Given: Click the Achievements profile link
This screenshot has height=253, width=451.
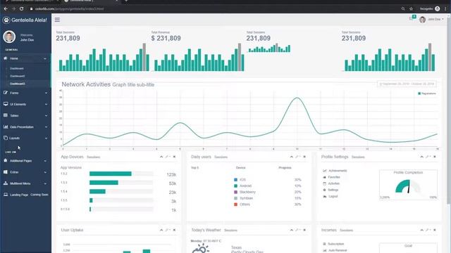Looking at the screenshot, I should (x=338, y=171).
